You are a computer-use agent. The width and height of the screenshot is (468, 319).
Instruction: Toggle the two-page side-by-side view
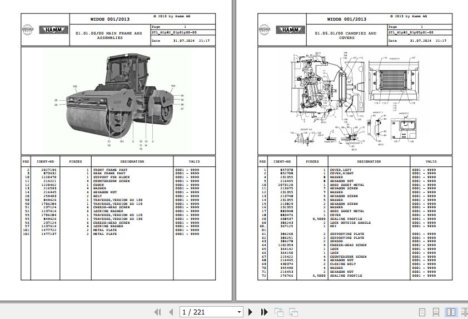pyautogui.click(x=450, y=312)
